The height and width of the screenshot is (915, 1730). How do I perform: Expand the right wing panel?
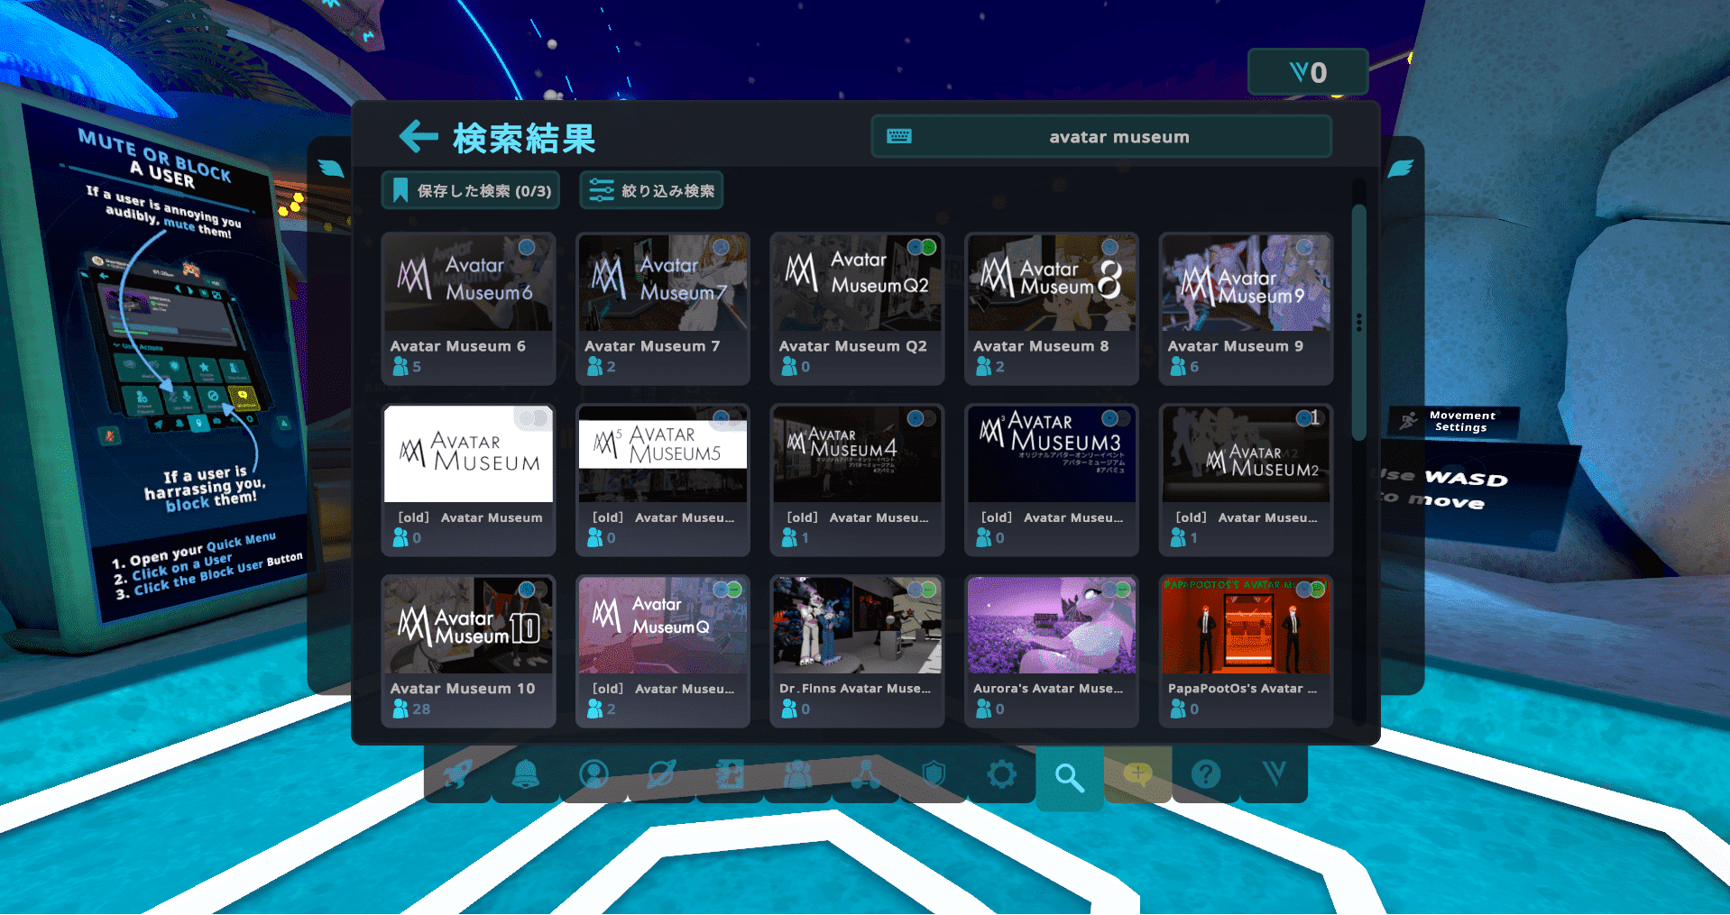(x=1400, y=168)
